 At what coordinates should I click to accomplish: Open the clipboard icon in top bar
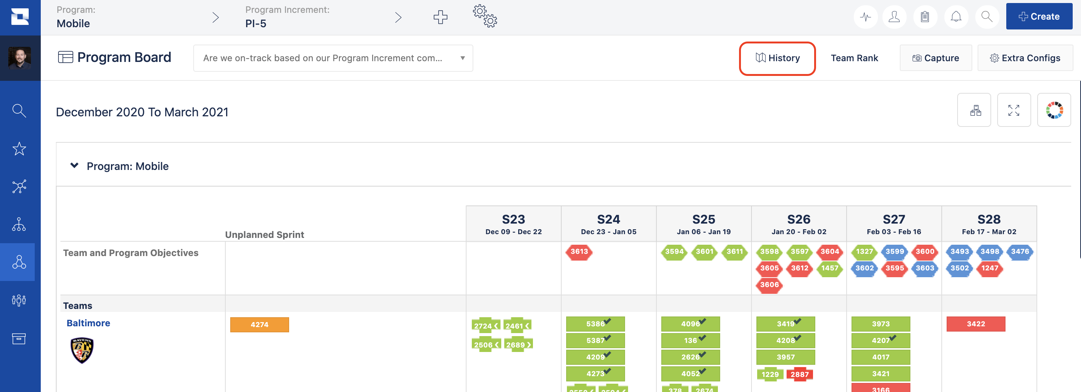(925, 17)
